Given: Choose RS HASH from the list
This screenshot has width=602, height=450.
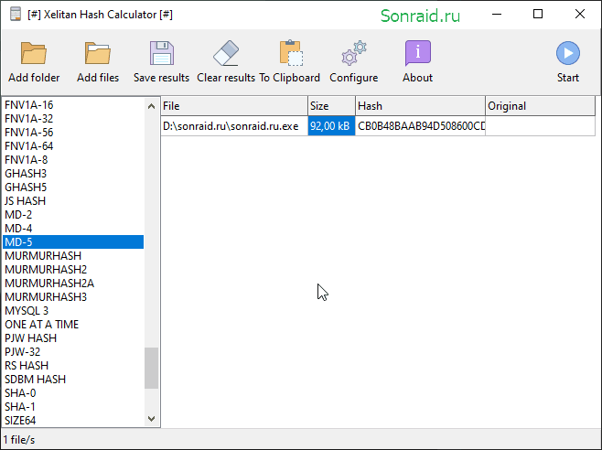Looking at the screenshot, I should coord(73,366).
